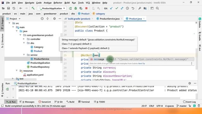
Task: Collapse main folder in tree
Action: (x=13, y=27)
